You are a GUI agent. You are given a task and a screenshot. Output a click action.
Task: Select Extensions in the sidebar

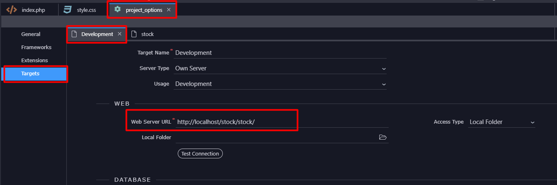coord(34,61)
